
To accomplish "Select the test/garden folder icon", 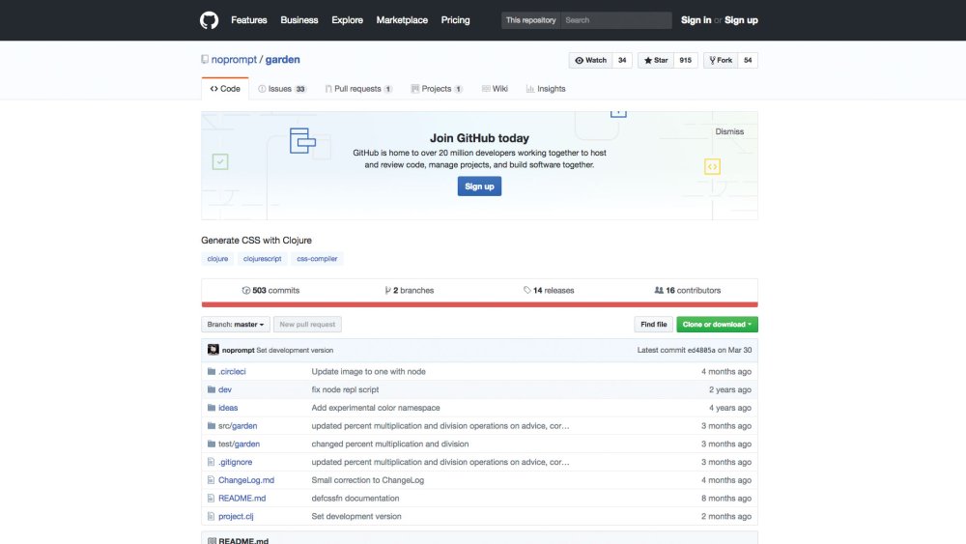I will [x=212, y=444].
